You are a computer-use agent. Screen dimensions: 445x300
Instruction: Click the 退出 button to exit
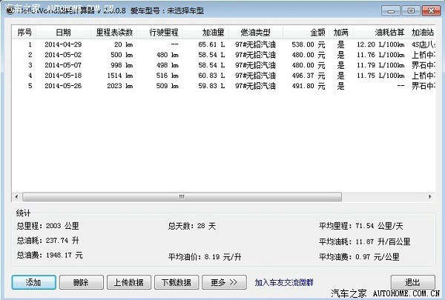413,282
